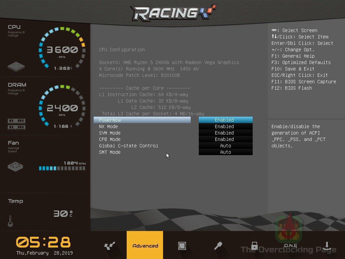Open the Chipset menu icon
This screenshot has height=259, width=345.
[182, 246]
